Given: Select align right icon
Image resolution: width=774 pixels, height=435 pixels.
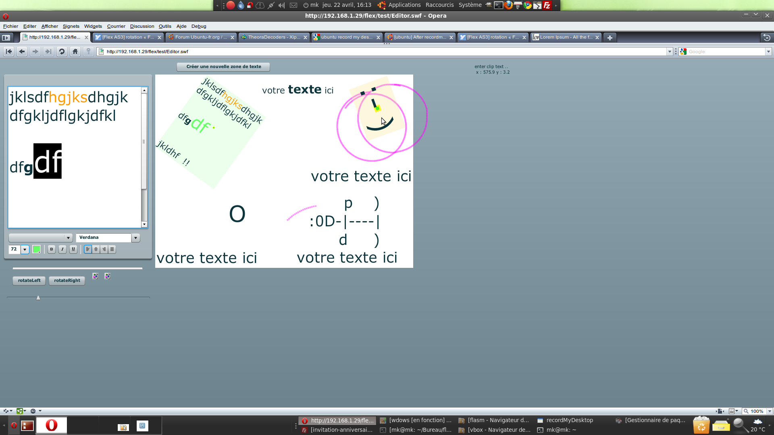Looking at the screenshot, I should (x=104, y=249).
